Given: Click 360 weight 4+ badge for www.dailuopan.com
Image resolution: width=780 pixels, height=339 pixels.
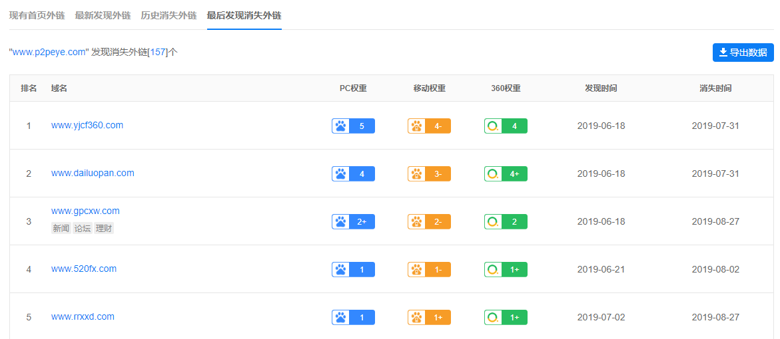Looking at the screenshot, I should [x=506, y=173].
